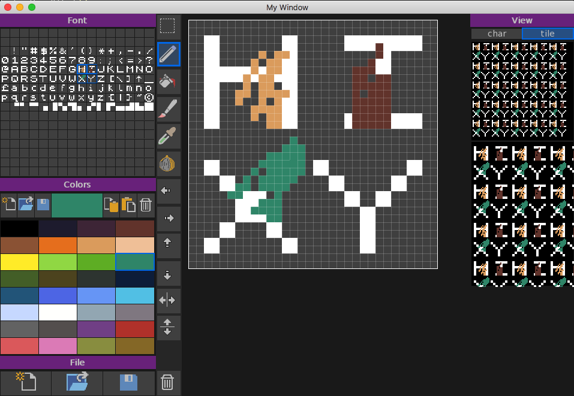The image size is (574, 396).
Task: Shift the glyph left with arrow button
Action: (x=168, y=191)
